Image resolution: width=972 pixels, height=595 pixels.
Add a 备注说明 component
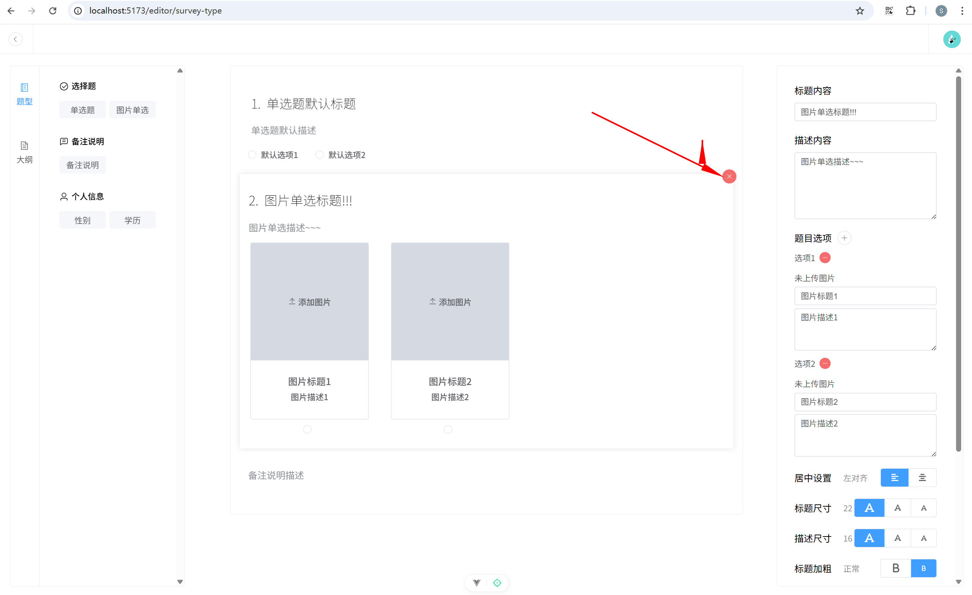83,165
